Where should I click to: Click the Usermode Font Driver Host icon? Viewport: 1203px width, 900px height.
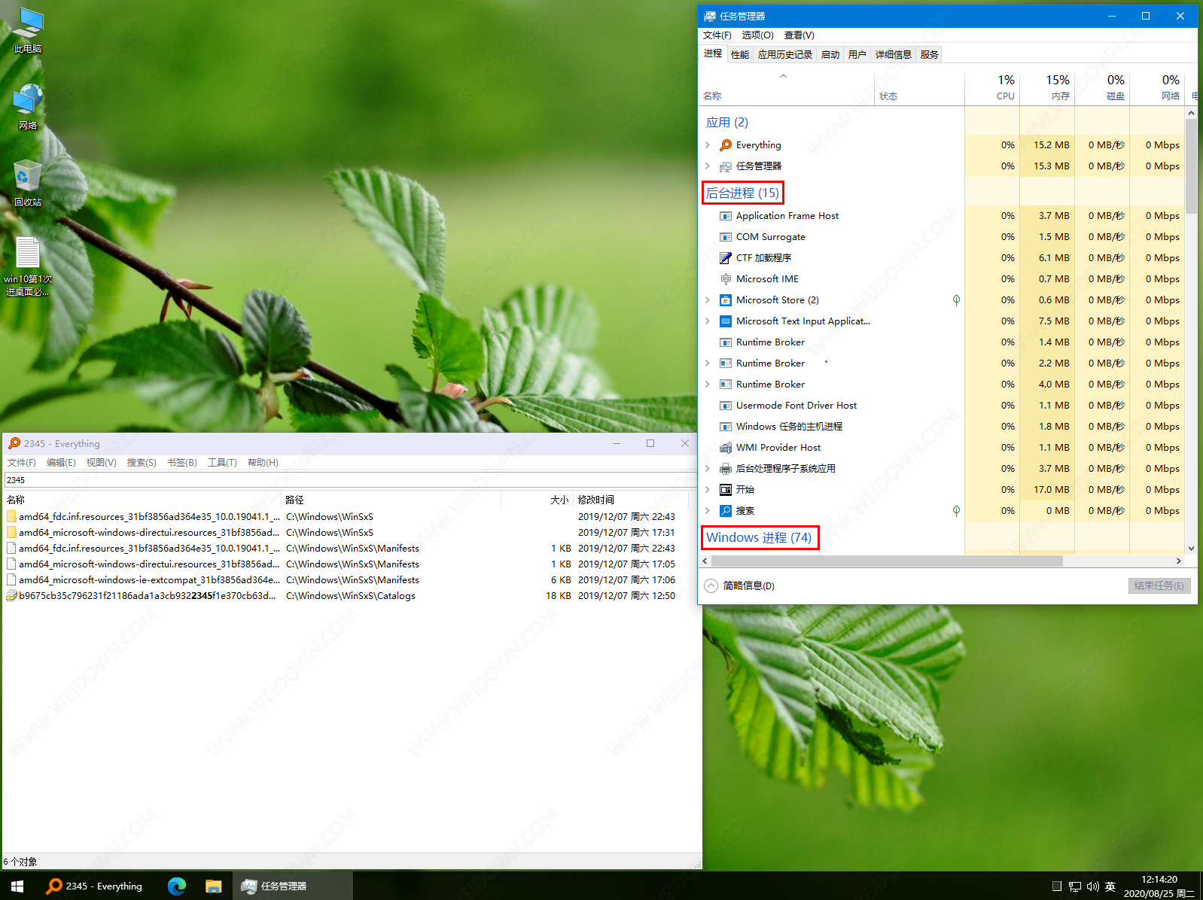tap(726, 406)
